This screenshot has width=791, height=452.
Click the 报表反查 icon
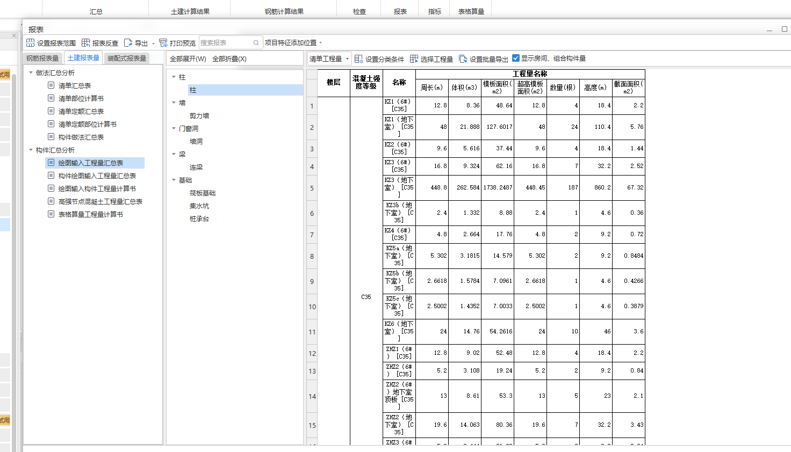click(x=85, y=43)
